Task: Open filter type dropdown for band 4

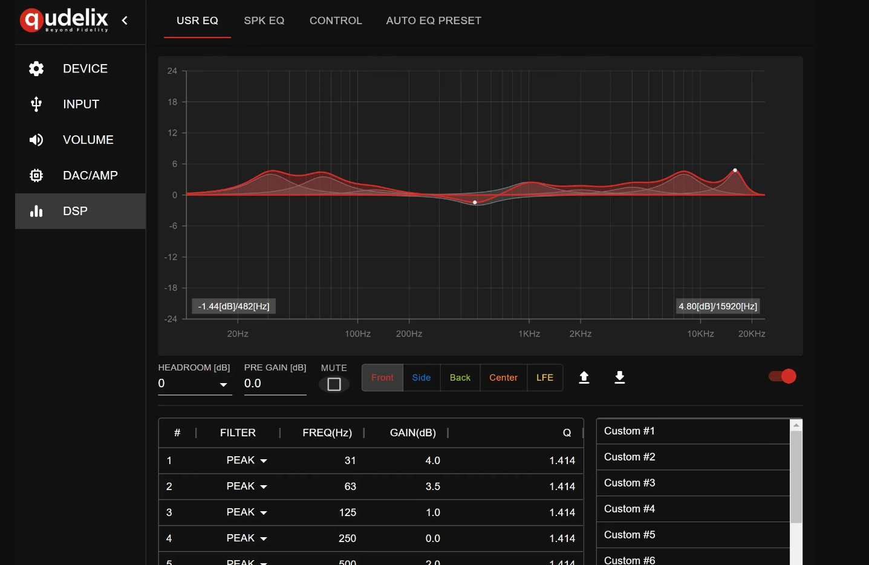Action: coord(247,538)
